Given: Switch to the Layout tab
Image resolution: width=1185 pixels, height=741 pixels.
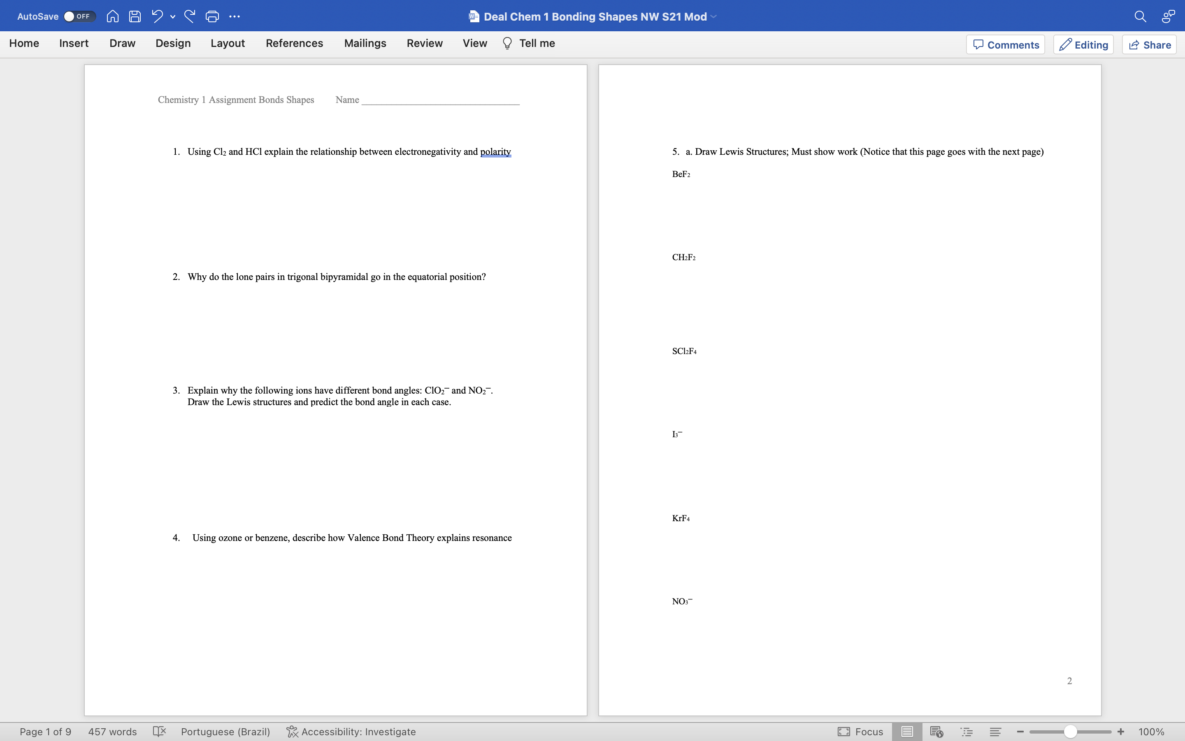Looking at the screenshot, I should point(227,43).
